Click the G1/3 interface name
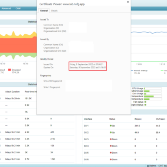Screen dimensions: 167x167 click(x=86, y=139)
